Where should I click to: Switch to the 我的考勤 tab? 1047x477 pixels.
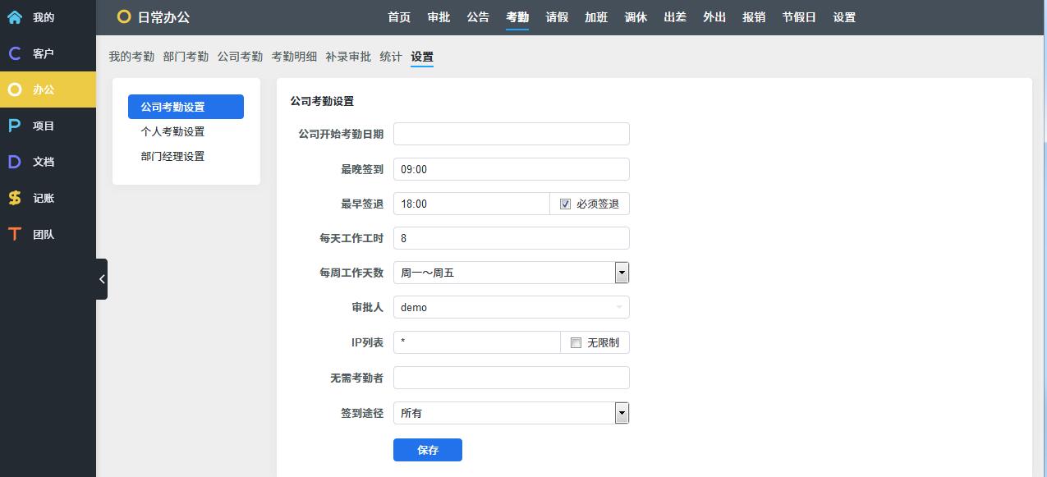(x=131, y=57)
